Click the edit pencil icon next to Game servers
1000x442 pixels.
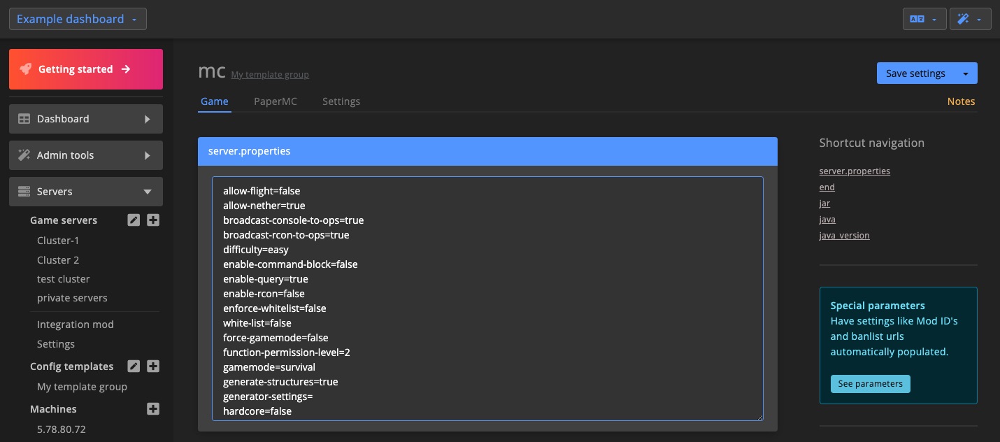(134, 220)
